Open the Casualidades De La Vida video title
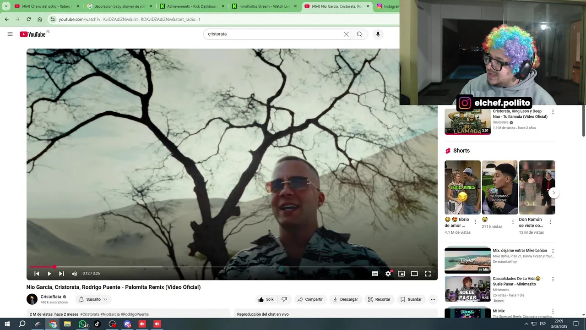The width and height of the screenshot is (586, 330). click(518, 281)
